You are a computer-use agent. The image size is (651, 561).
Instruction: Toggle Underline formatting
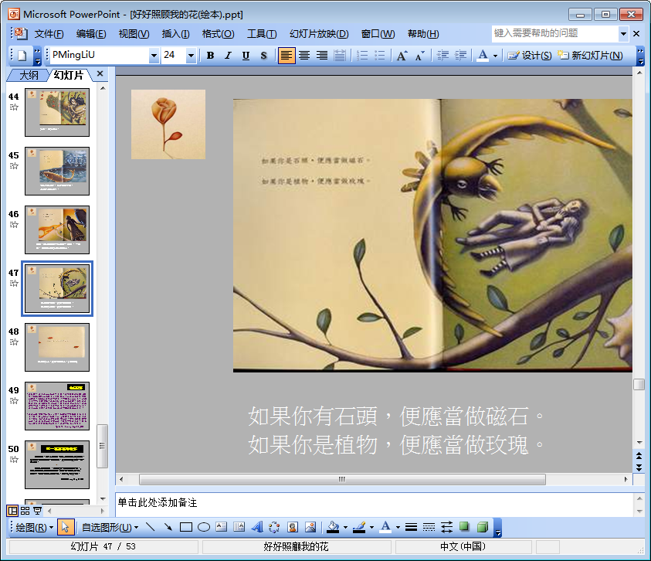pos(246,56)
